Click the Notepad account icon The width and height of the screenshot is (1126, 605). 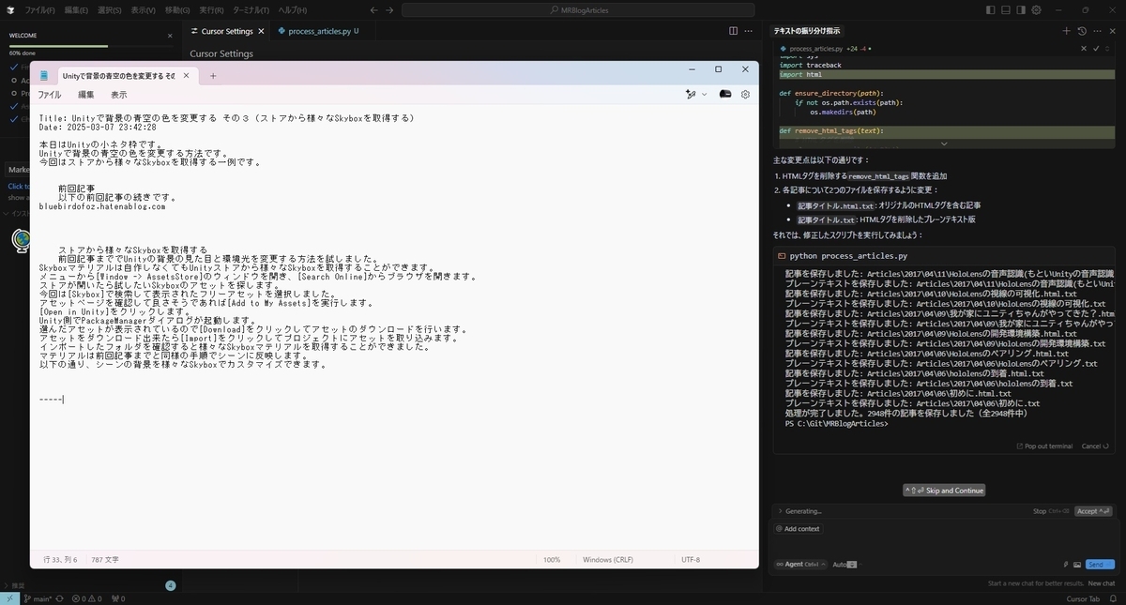point(724,95)
